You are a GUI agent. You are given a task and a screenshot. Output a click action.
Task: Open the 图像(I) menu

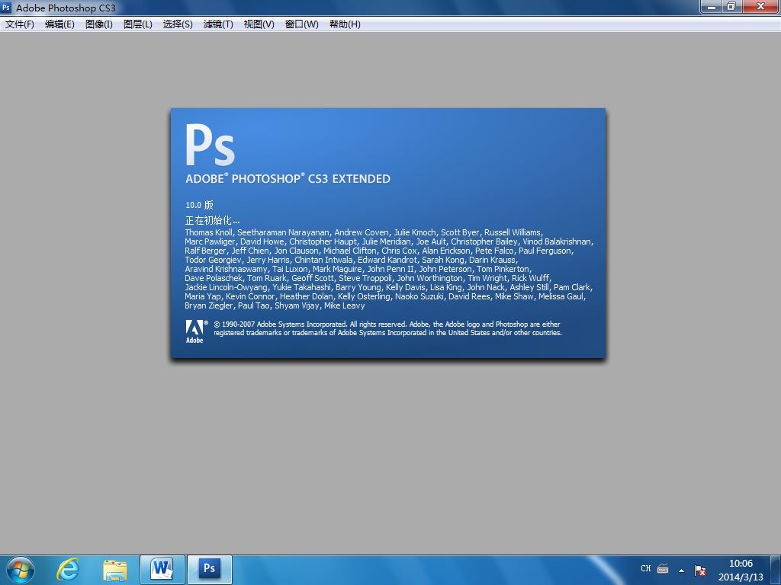[x=98, y=24]
